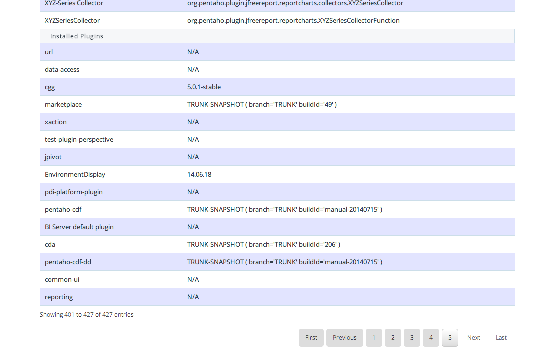The height and width of the screenshot is (348, 536).
Task: Click XYZSeriesCollectorFunction class value
Action: click(x=293, y=20)
